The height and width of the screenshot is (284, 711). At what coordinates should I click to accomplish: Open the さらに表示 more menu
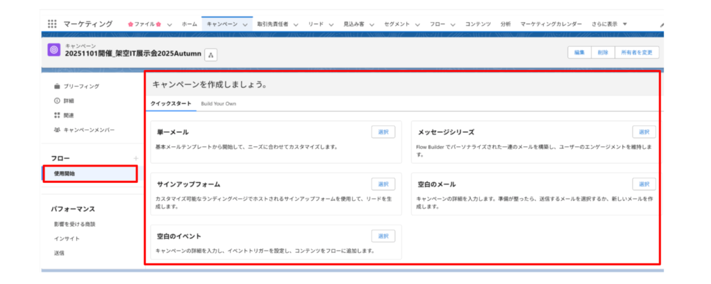pos(610,24)
